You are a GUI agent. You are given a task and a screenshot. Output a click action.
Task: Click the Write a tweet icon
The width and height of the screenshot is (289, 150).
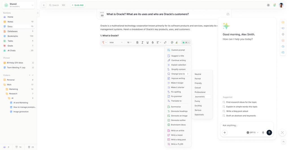pyautogui.click(x=169, y=135)
